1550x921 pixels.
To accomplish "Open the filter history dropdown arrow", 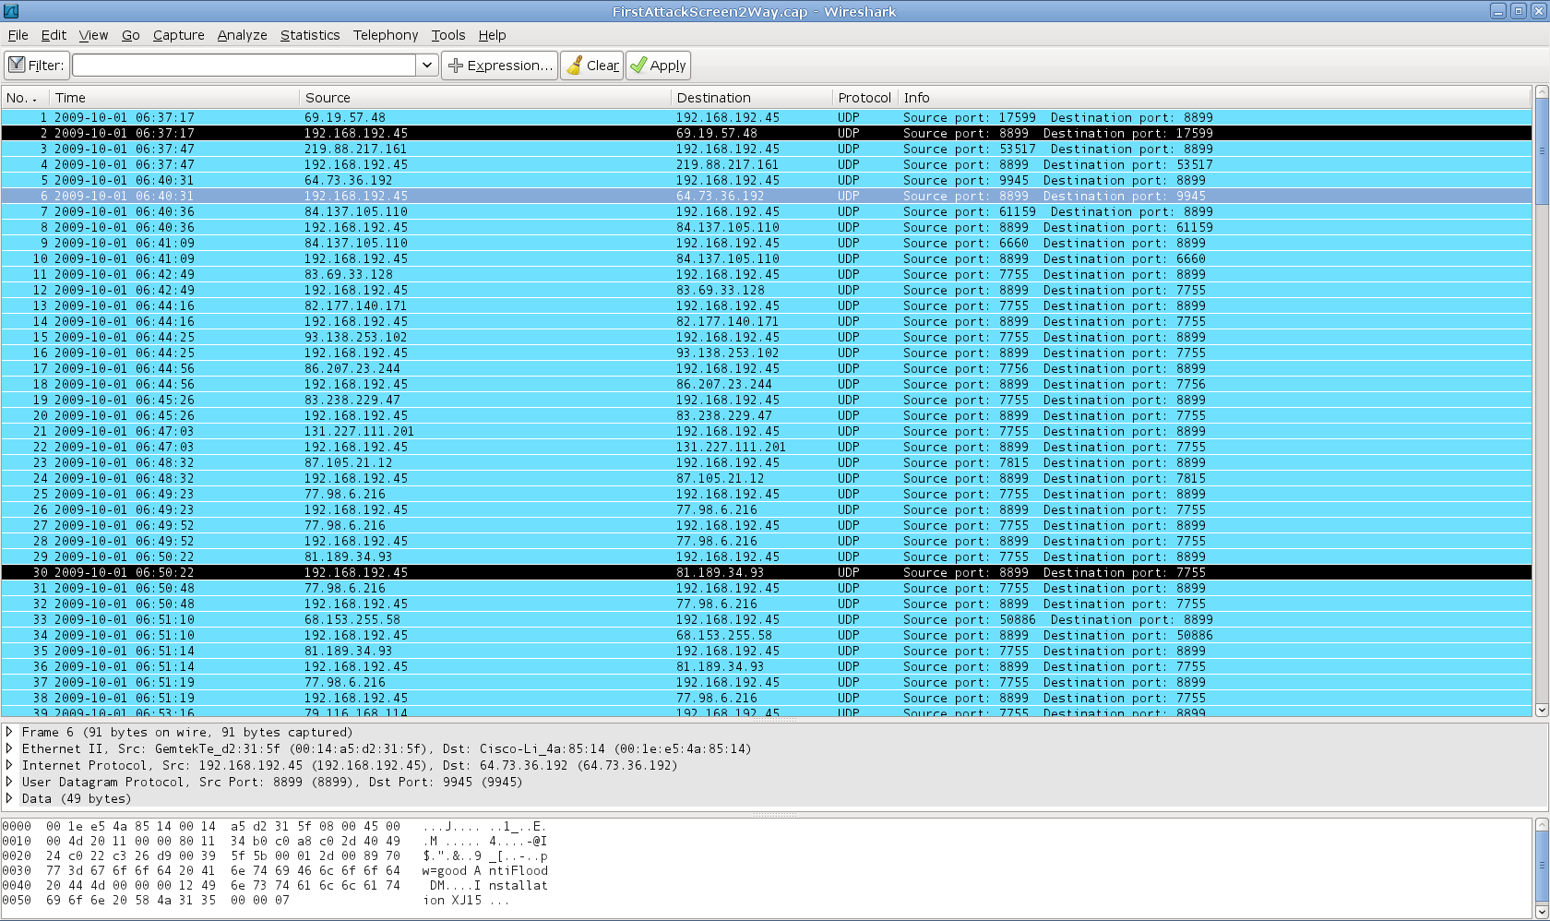I will point(426,66).
